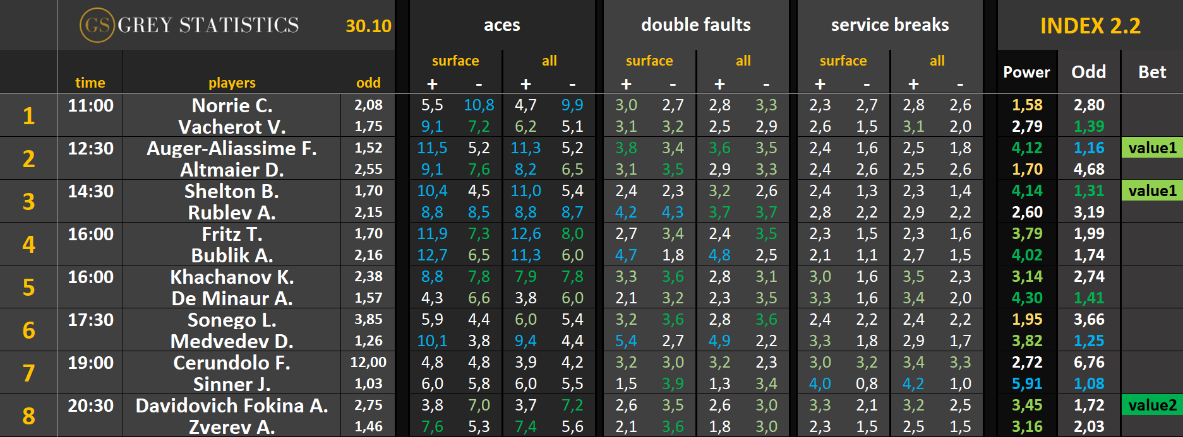Click the value1 badge in Shelton row
The width and height of the screenshot is (1183, 437).
pyautogui.click(x=1152, y=191)
